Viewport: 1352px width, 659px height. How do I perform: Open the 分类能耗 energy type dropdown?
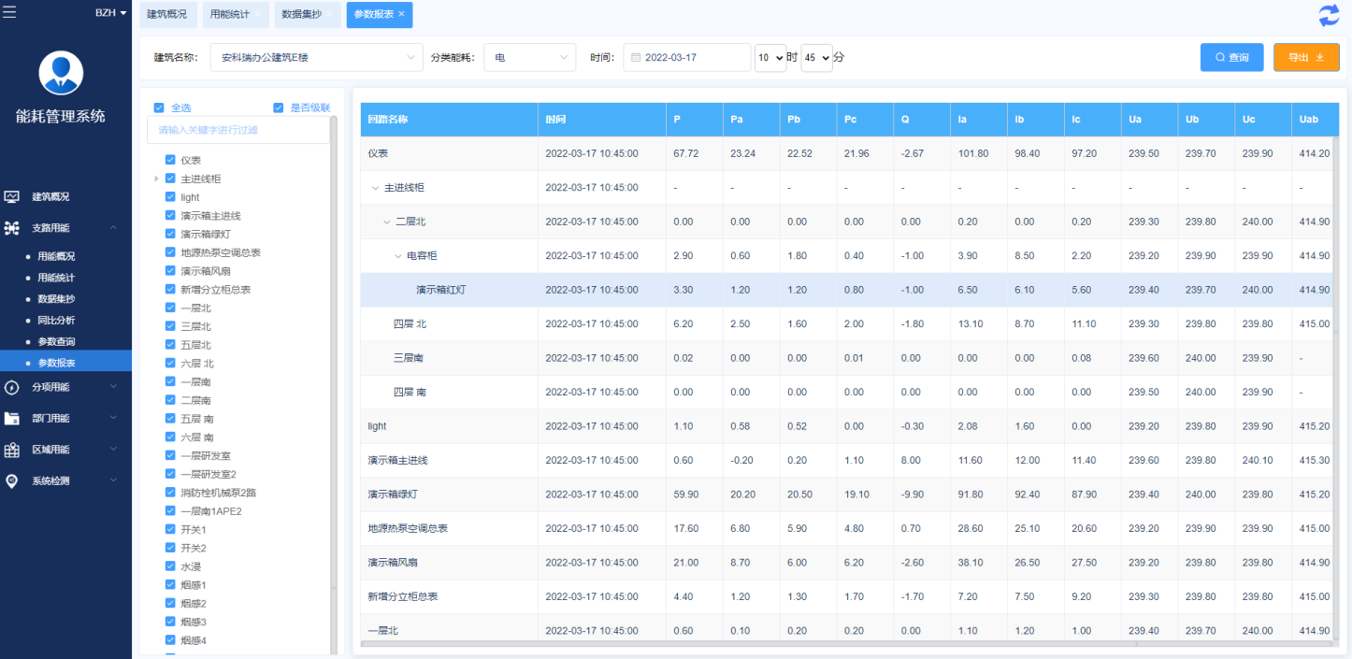529,57
